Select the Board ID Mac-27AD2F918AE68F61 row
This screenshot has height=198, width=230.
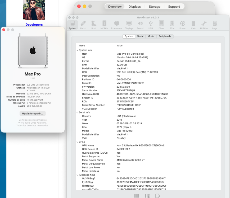[148, 83]
